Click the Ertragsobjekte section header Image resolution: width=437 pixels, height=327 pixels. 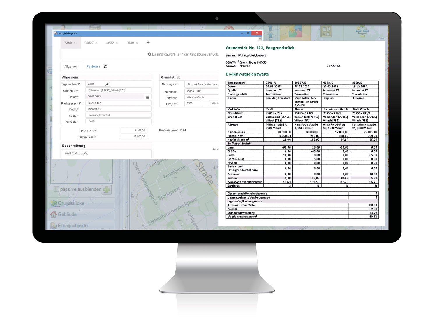coord(73,225)
